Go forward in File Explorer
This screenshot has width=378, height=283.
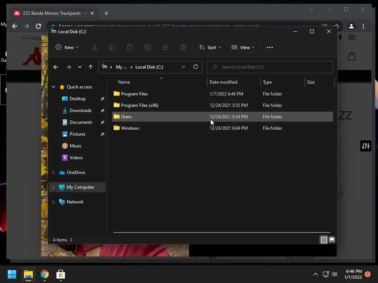[x=69, y=67]
